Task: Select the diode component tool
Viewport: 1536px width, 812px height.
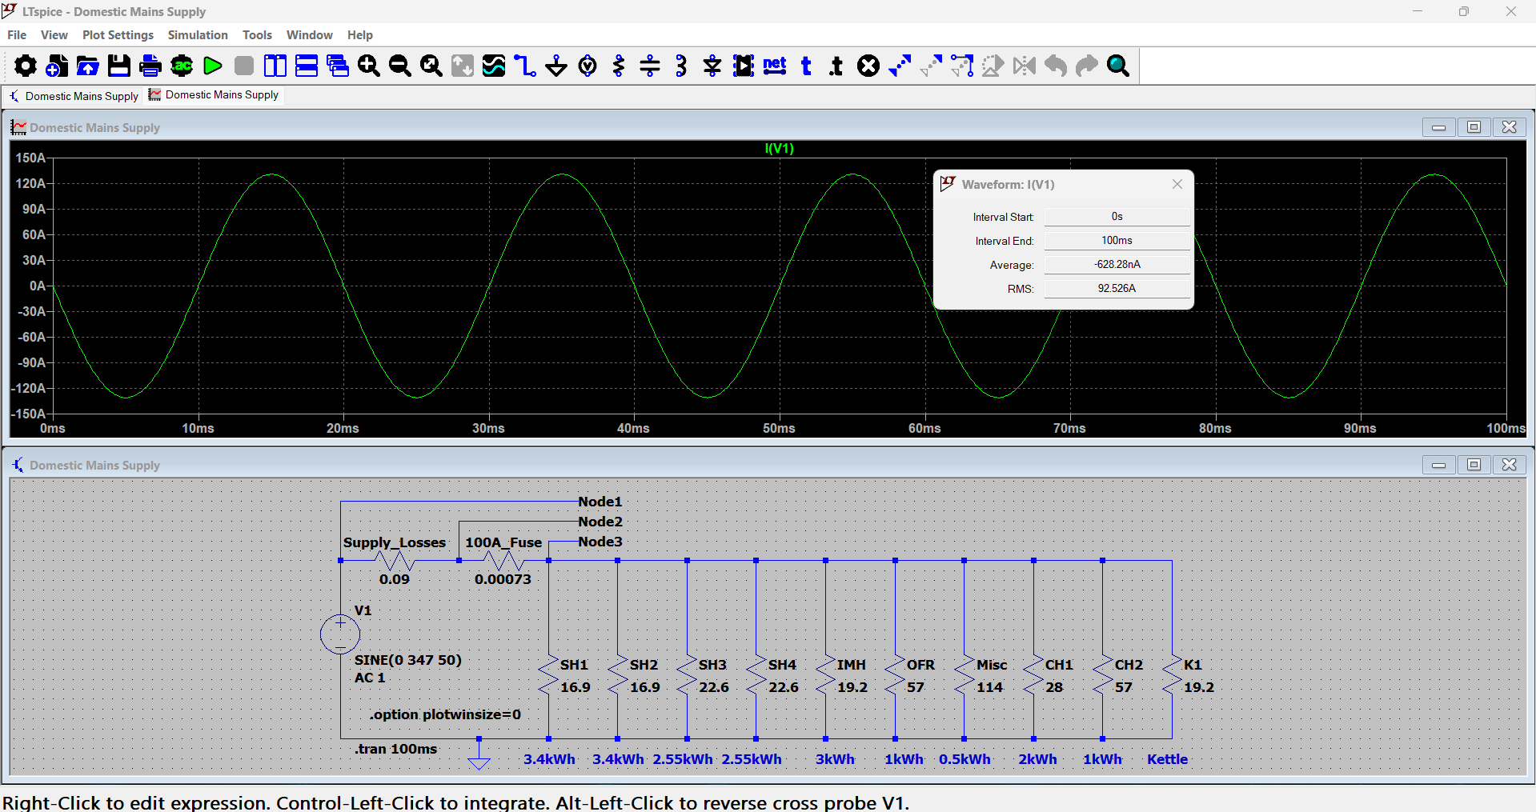Action: [712, 66]
